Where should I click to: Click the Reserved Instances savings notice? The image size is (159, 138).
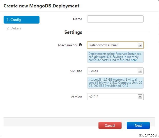coord(115,57)
